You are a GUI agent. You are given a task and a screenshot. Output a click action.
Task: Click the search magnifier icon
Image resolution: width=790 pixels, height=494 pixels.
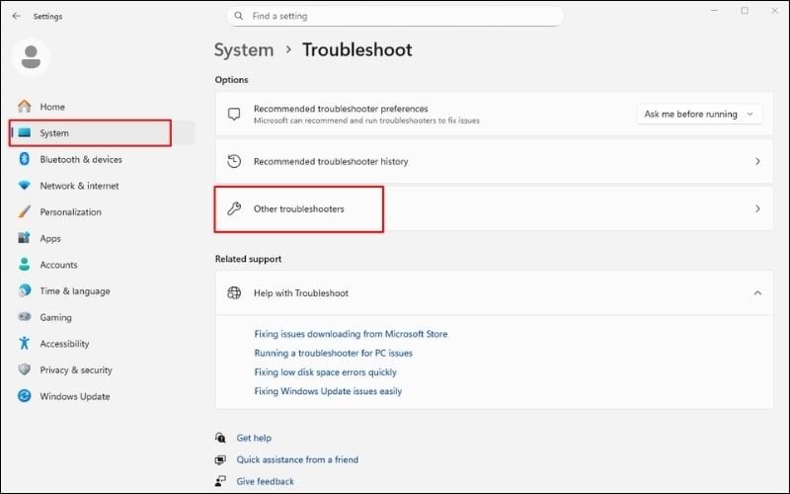(x=239, y=16)
